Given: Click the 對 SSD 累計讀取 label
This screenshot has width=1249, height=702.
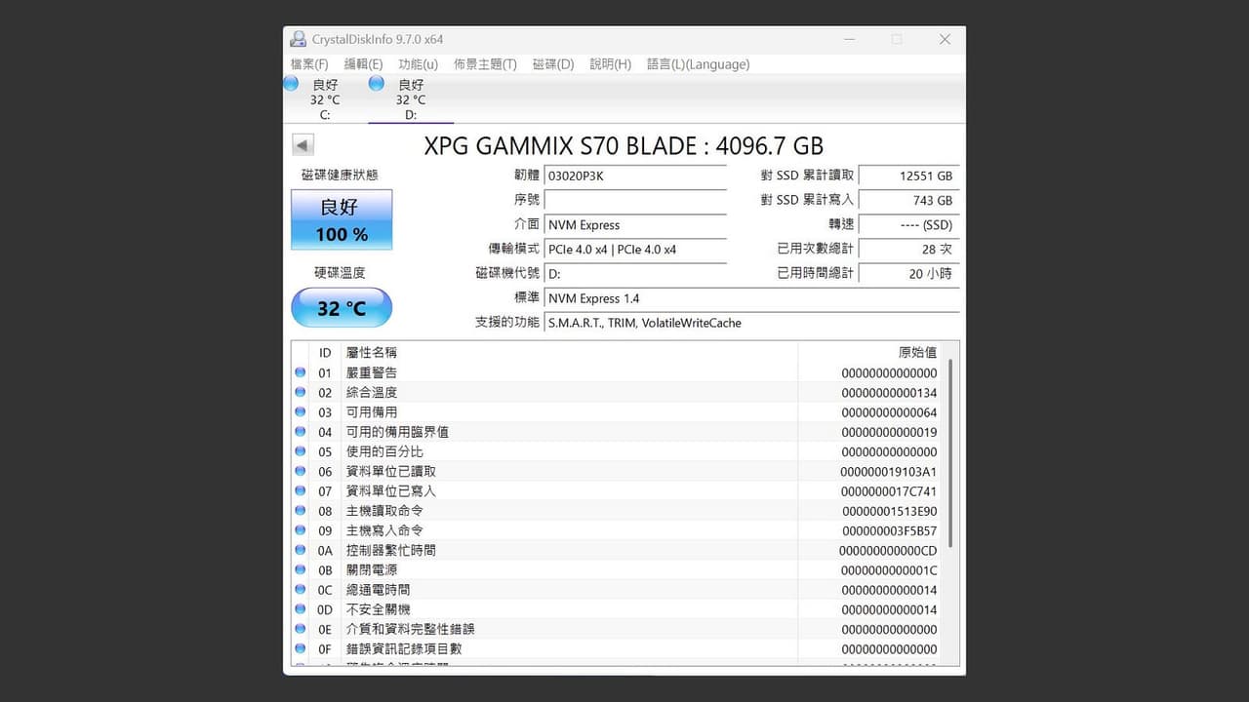Looking at the screenshot, I should (x=807, y=175).
